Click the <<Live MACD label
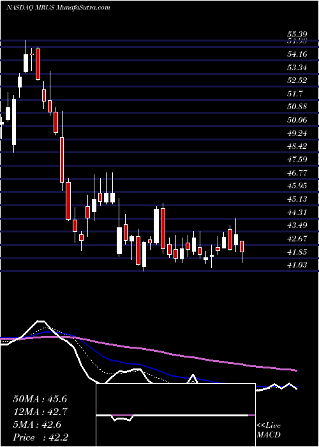 tap(269, 430)
